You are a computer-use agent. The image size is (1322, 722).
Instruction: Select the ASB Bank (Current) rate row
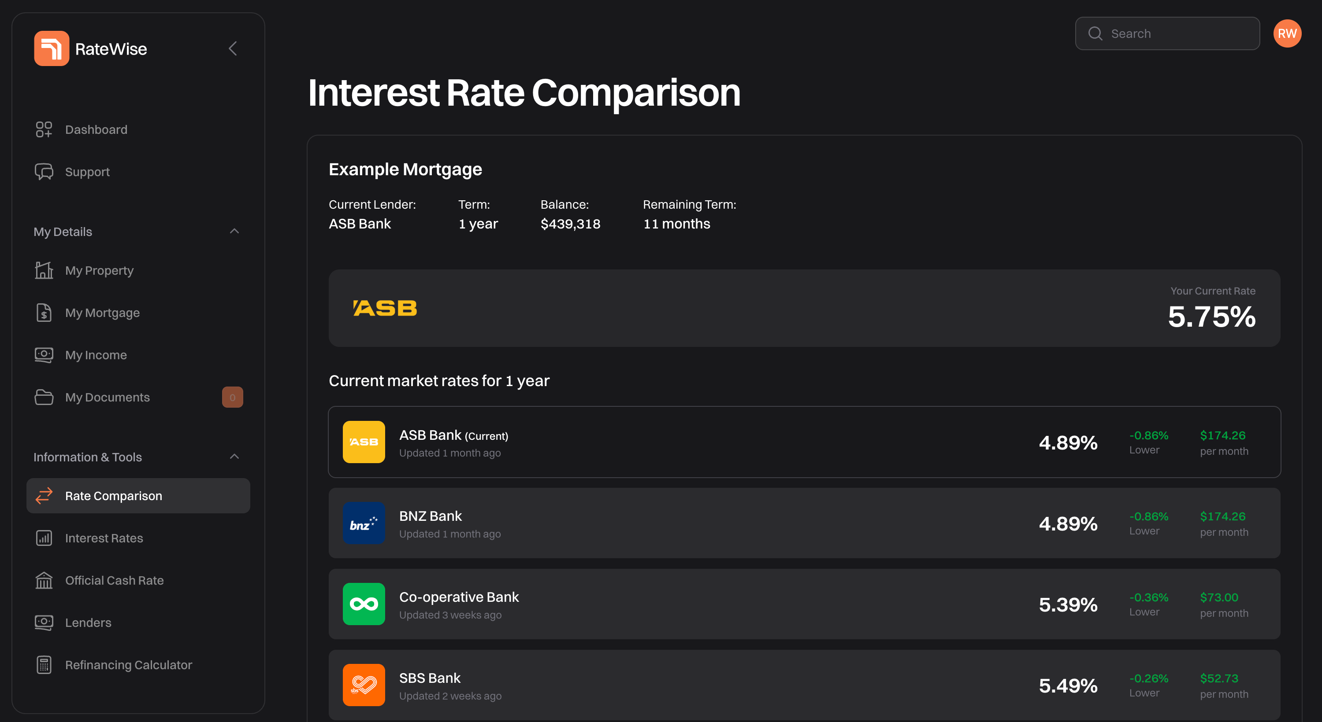(804, 442)
